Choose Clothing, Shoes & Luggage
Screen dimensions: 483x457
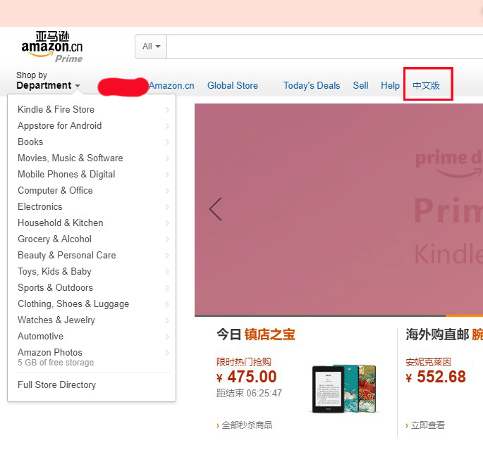(73, 304)
